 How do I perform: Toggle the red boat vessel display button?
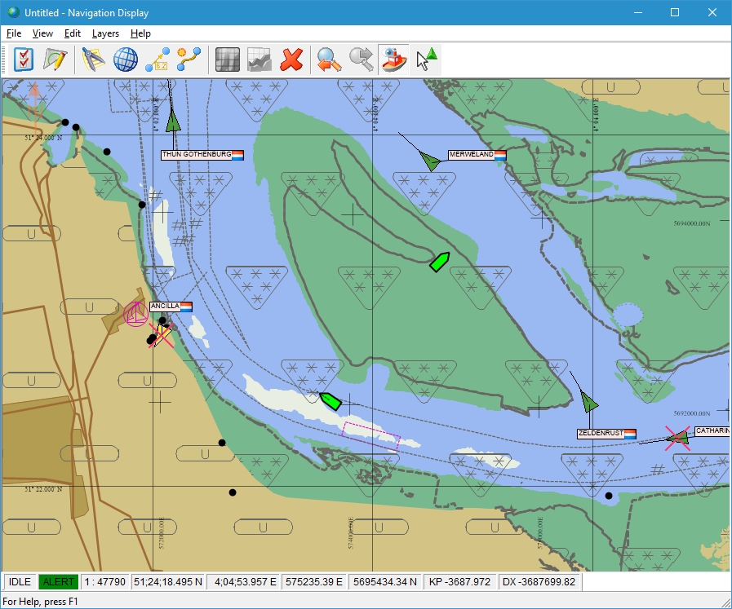point(393,60)
